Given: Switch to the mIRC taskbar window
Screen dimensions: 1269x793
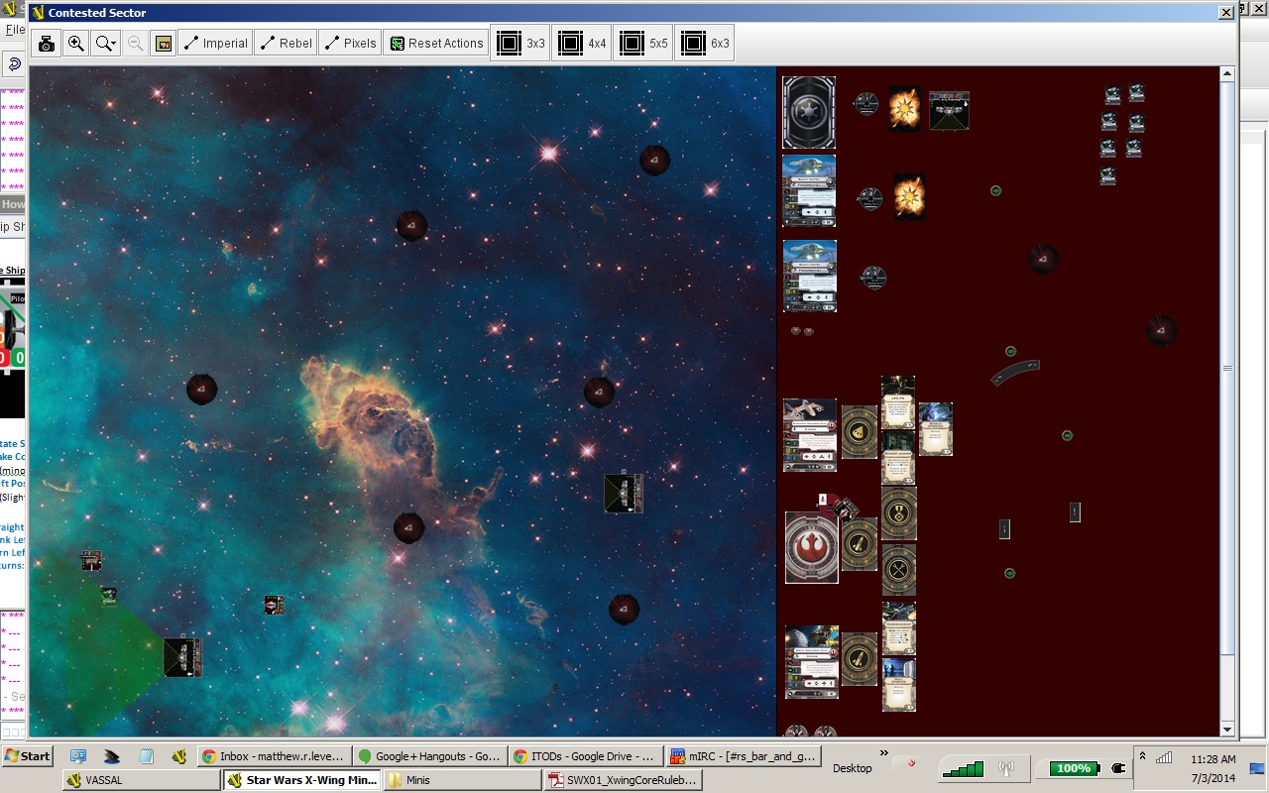Looking at the screenshot, I should pos(743,756).
